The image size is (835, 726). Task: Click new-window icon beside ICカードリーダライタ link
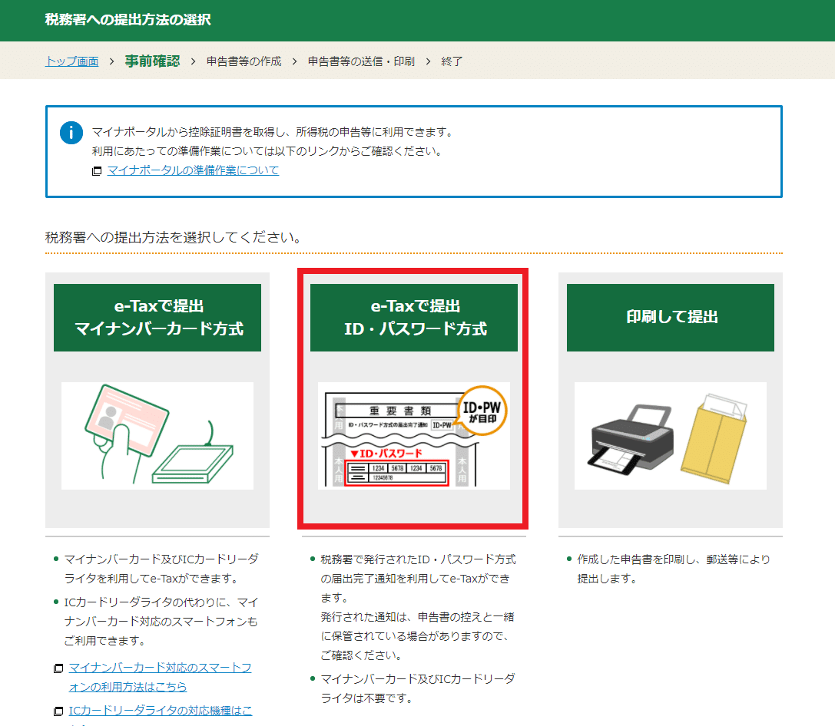click(58, 711)
